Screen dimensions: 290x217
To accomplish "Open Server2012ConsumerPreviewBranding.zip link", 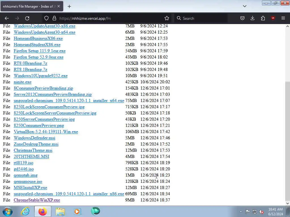I will 53,94.
